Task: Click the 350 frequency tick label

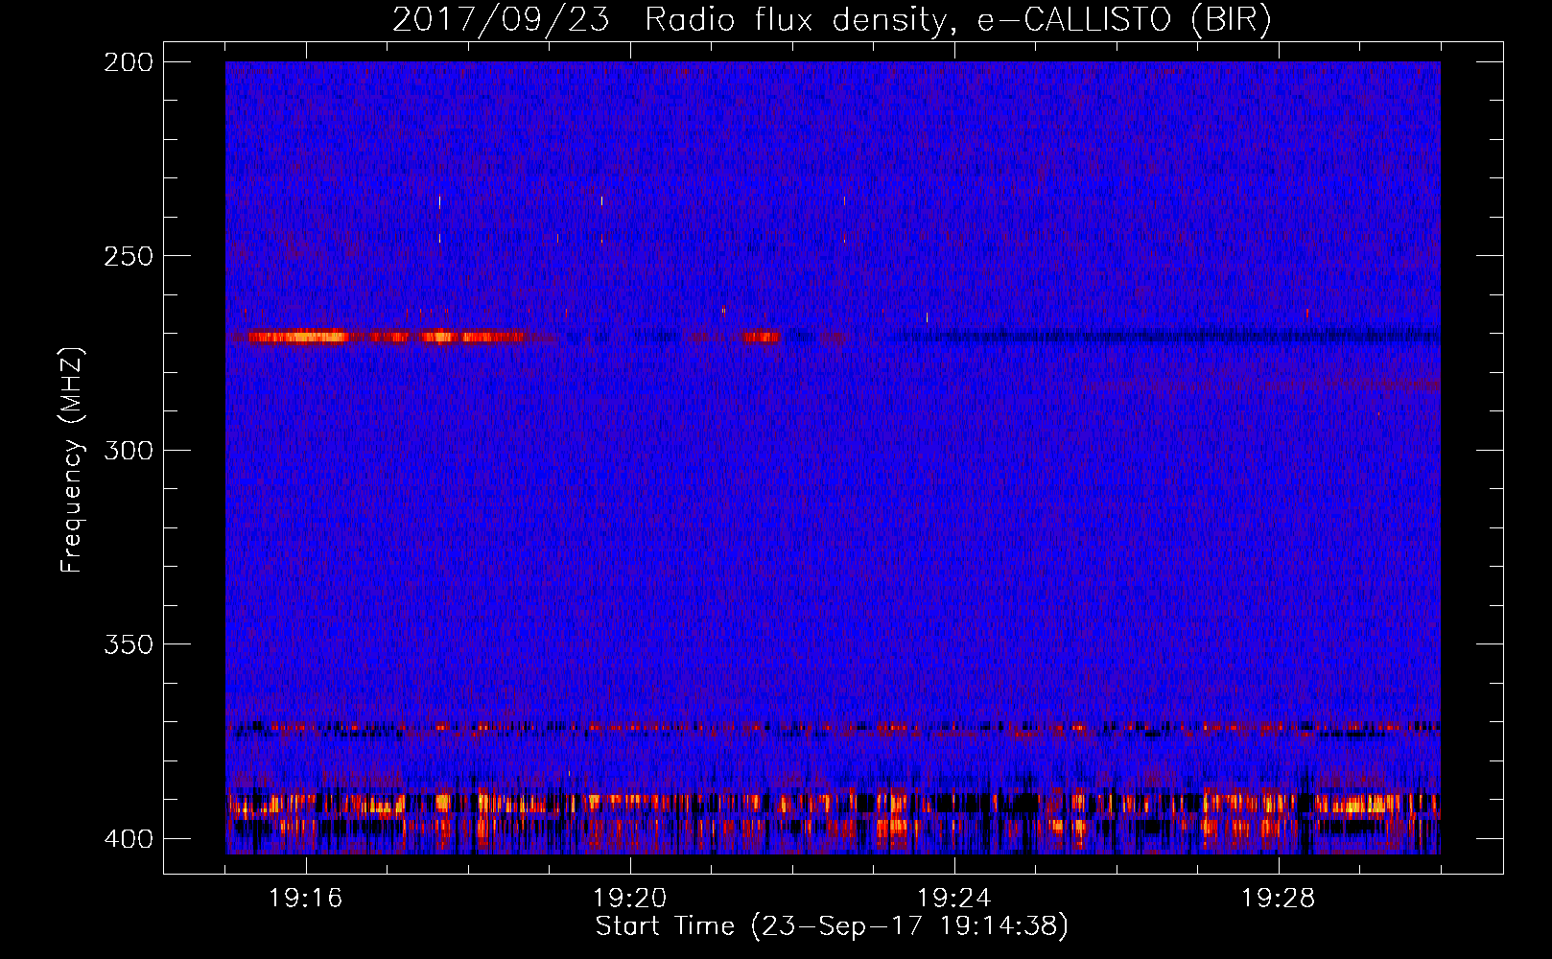Action: pos(129,643)
